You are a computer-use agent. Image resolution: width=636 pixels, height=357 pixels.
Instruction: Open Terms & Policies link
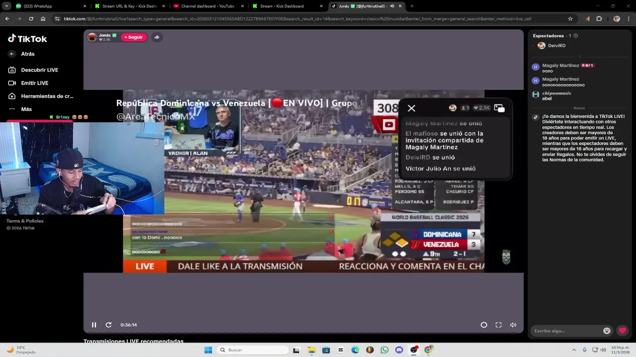point(25,221)
